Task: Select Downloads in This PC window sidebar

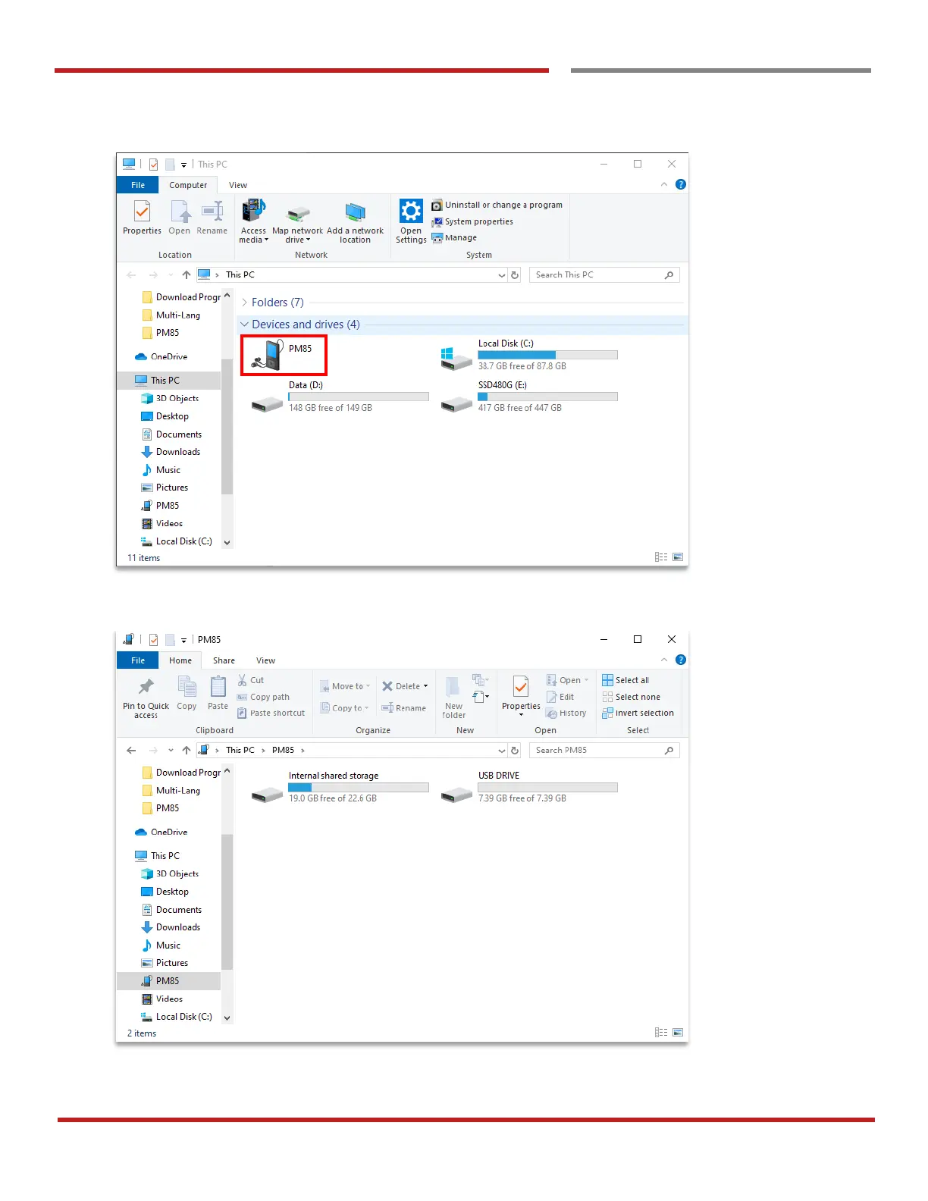Action: pyautogui.click(x=171, y=452)
